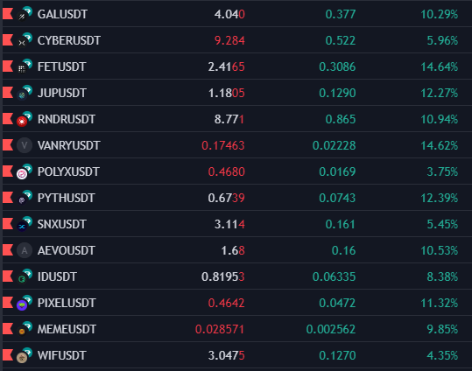Click the last price 0.028571
The image size is (472, 371).
click(220, 329)
